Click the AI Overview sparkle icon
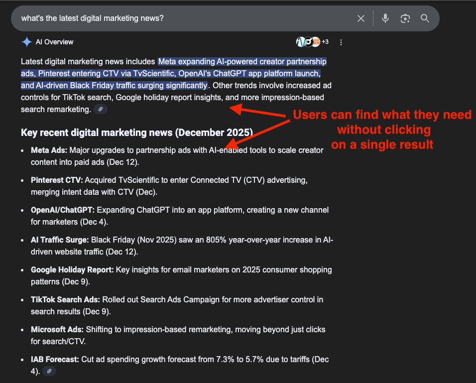The image size is (476, 383). (x=27, y=42)
